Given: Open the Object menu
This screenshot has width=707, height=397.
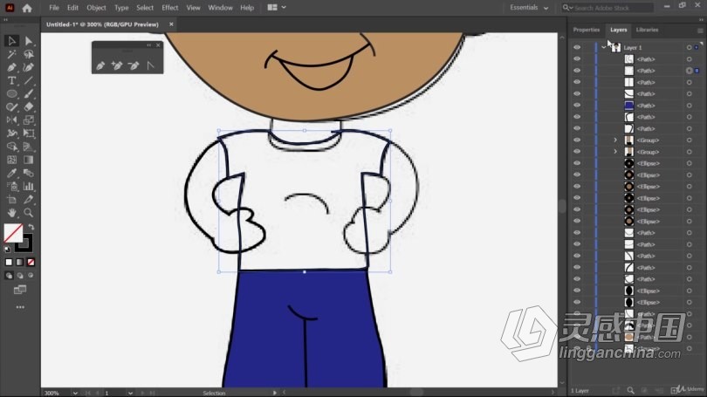Looking at the screenshot, I should click(96, 8).
